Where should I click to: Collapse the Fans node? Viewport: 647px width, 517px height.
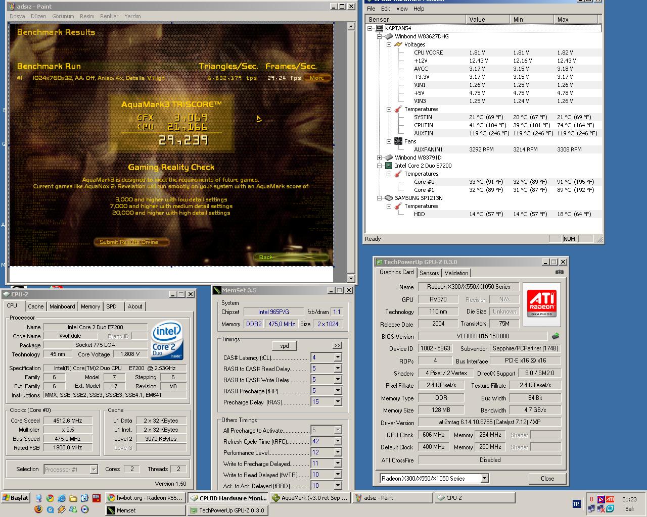389,141
